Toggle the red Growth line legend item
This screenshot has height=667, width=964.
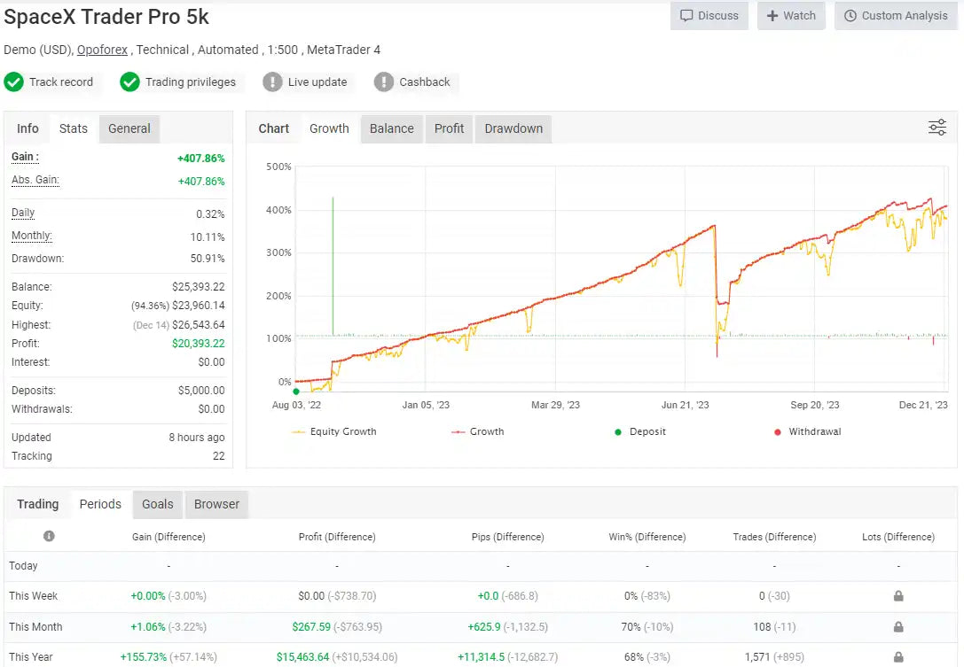click(x=477, y=432)
